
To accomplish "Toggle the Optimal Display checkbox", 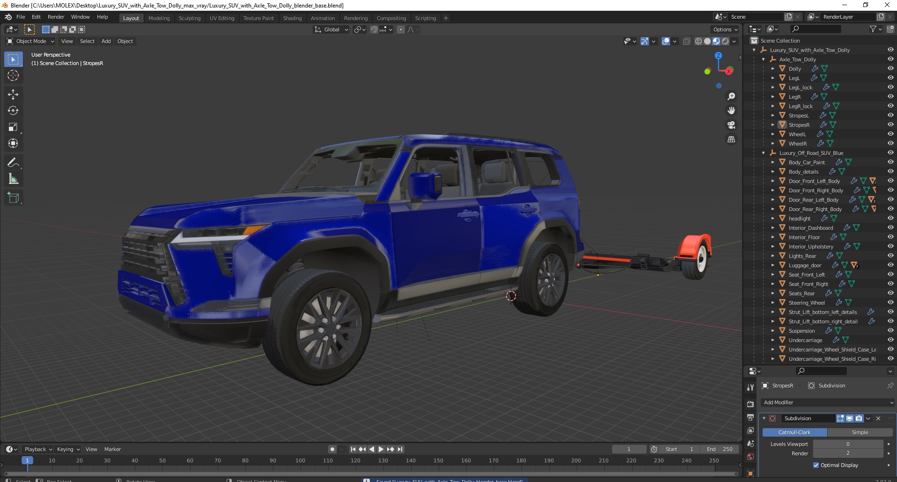I will pos(816,465).
